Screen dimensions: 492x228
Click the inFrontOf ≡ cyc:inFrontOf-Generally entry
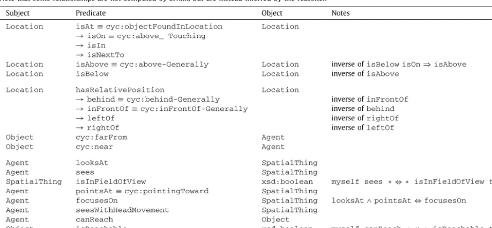162,109
